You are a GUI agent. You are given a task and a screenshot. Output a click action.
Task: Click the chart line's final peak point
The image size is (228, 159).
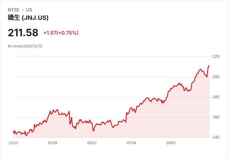pos(209,66)
